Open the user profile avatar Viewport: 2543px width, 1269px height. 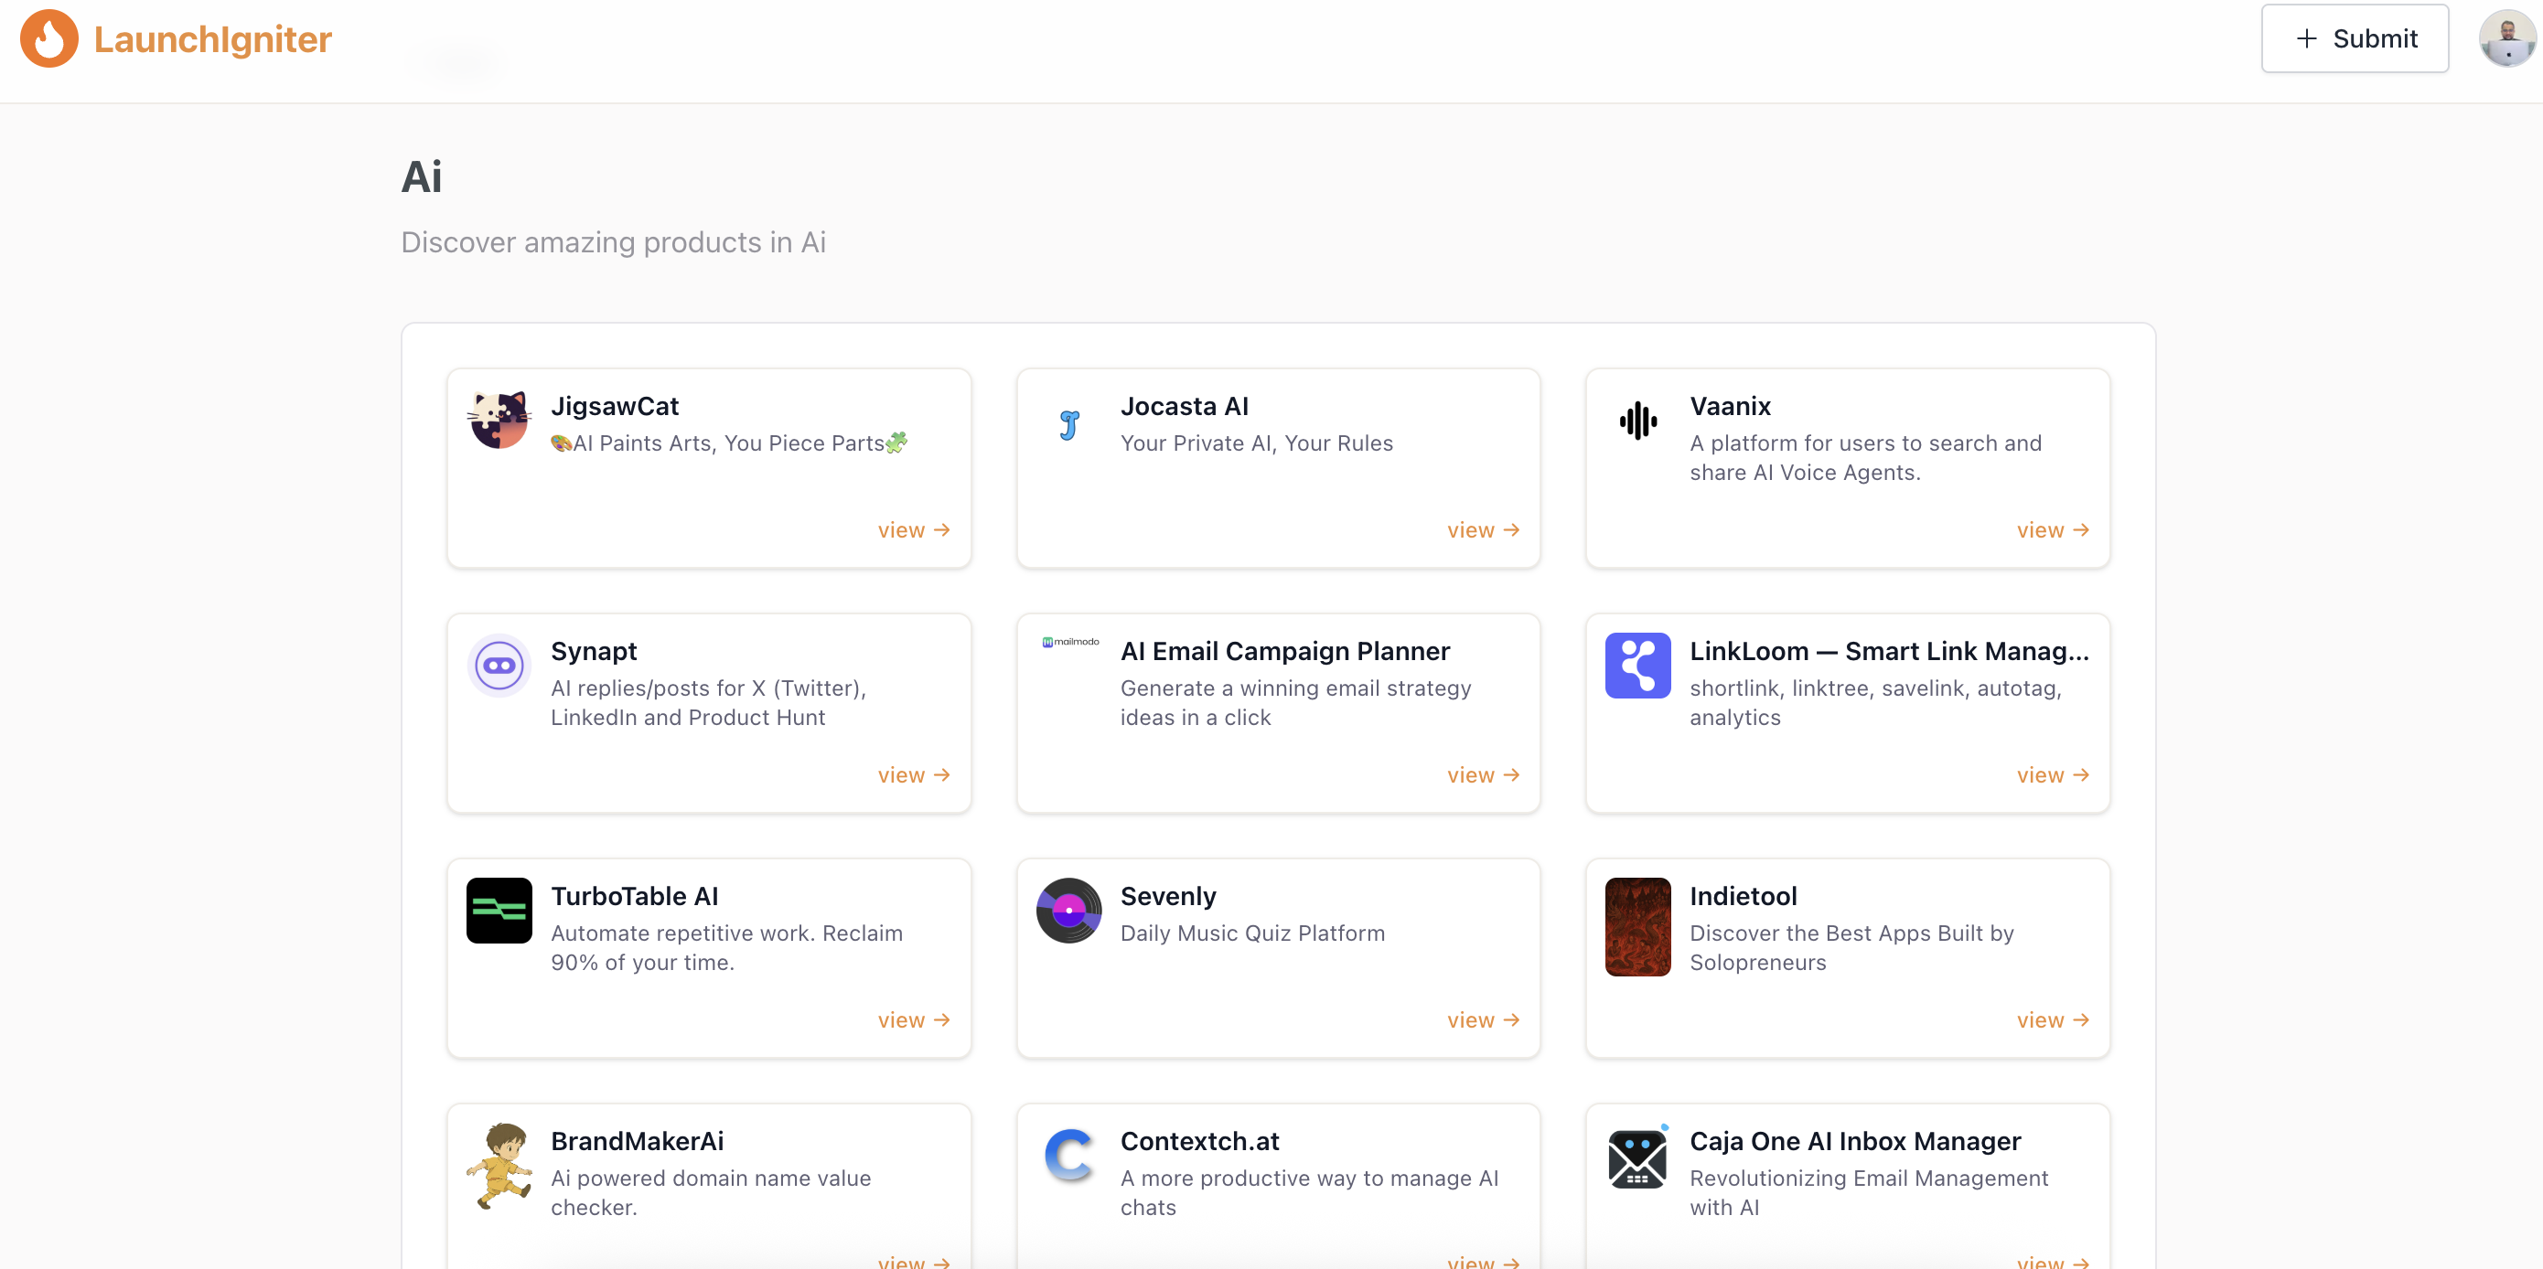click(x=2505, y=39)
